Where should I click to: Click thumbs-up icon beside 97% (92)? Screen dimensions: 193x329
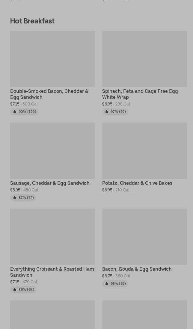pos(107,112)
